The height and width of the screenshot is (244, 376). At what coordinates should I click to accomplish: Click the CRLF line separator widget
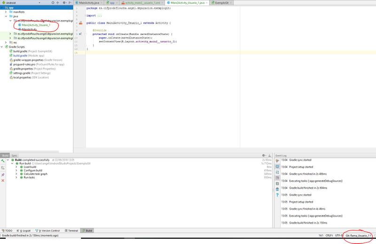329,236
